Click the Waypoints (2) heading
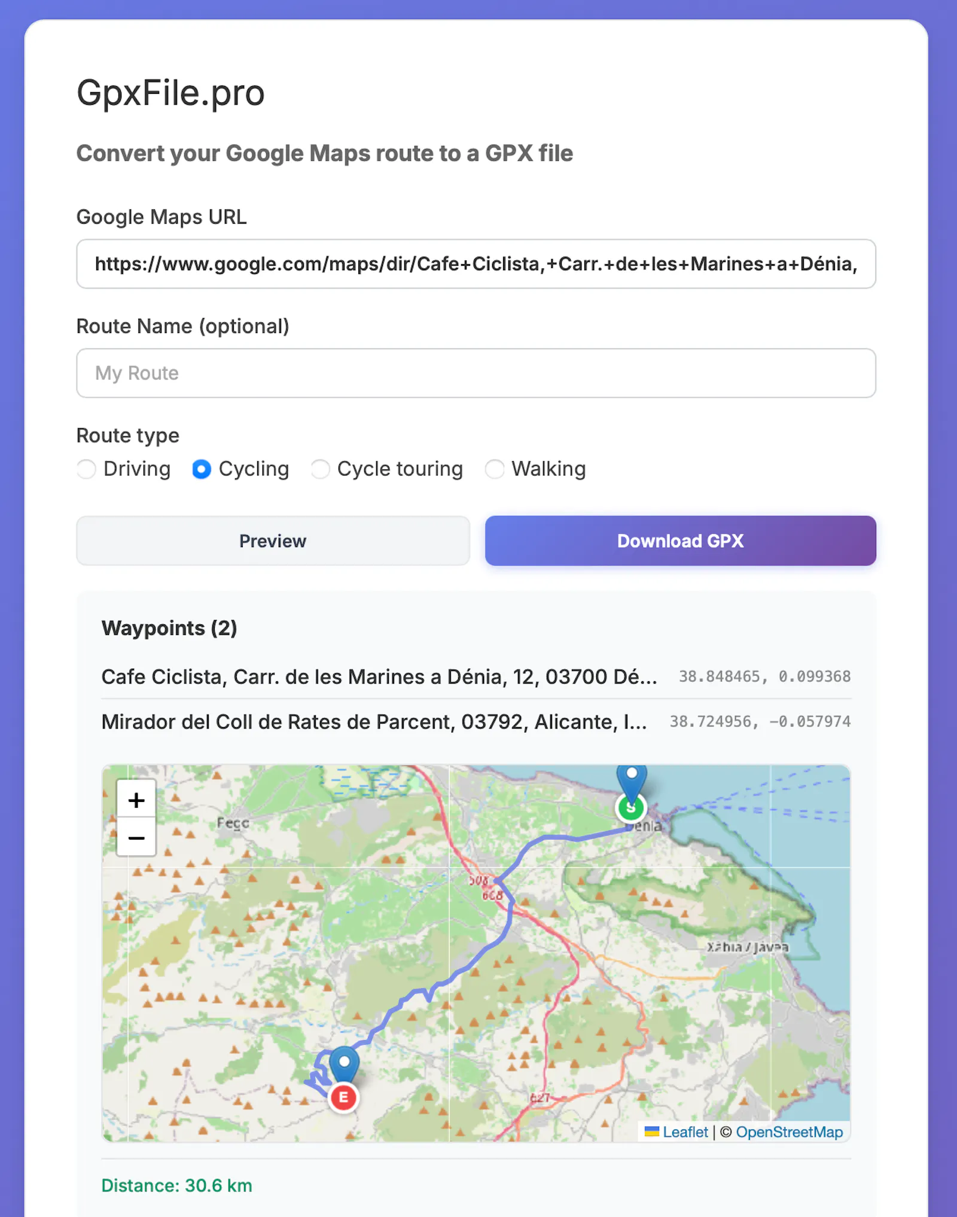 point(169,628)
